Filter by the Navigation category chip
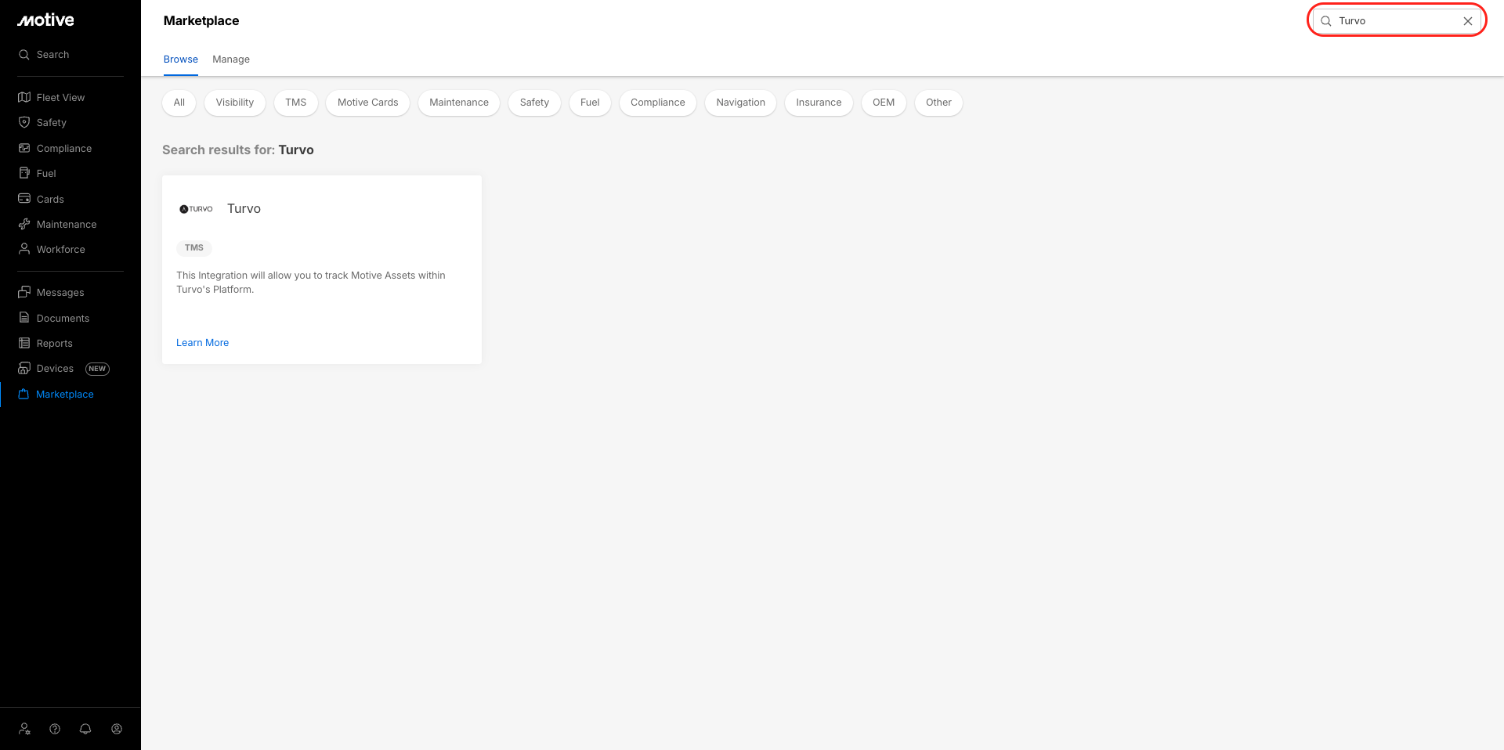1504x750 pixels. [x=741, y=103]
